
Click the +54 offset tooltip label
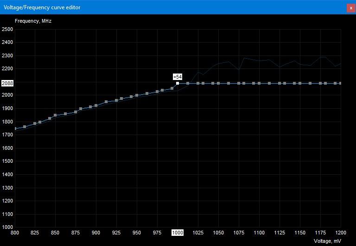[178, 77]
